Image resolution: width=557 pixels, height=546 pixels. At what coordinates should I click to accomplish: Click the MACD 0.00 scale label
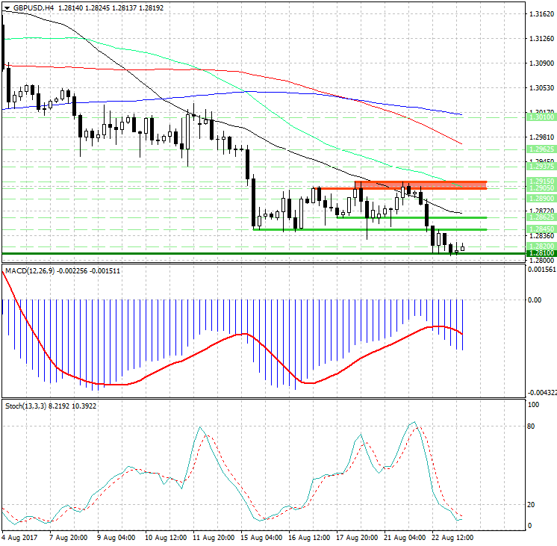[x=535, y=300]
